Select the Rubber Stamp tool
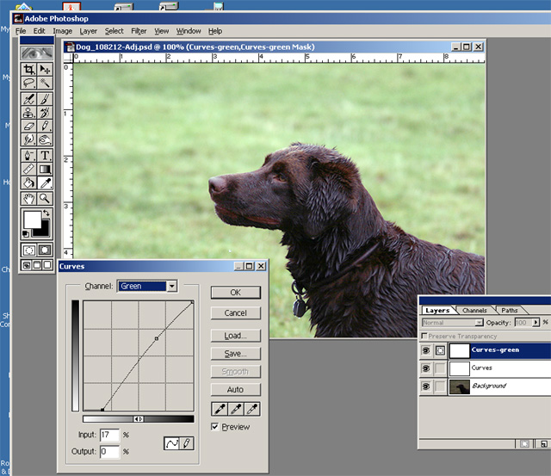 pyautogui.click(x=28, y=113)
